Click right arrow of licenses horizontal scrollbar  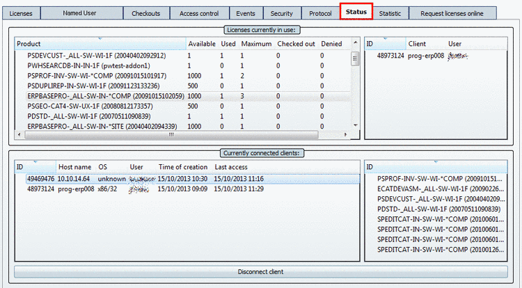click(346, 135)
